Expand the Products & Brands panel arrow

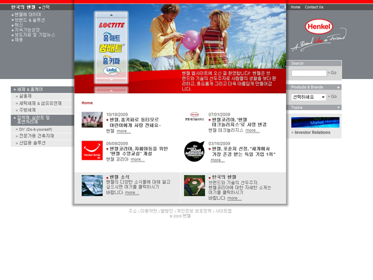pyautogui.click(x=338, y=88)
